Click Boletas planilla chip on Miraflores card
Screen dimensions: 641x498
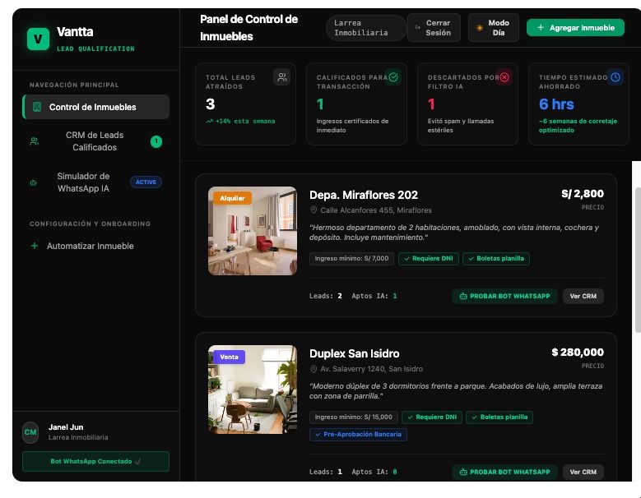point(496,259)
